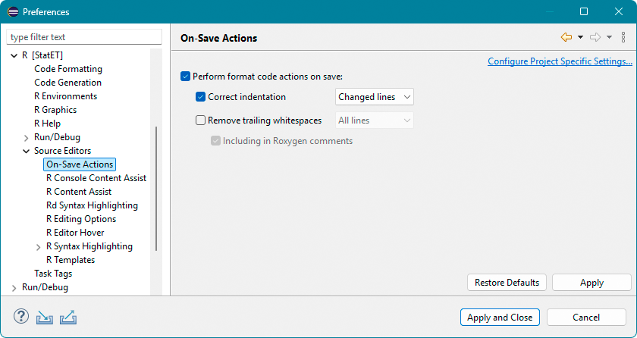Click the Eclipse icon in title bar
Screen dimensions: 637x338
(13, 12)
